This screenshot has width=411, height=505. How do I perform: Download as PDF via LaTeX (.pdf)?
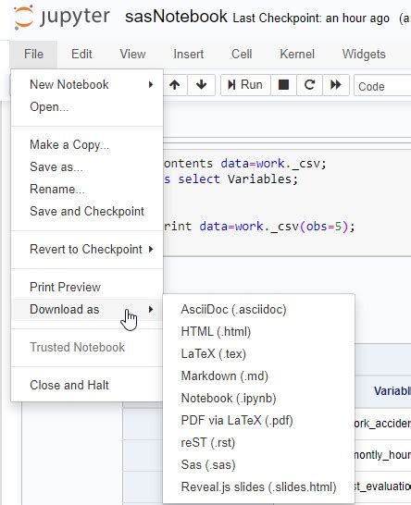point(259,421)
